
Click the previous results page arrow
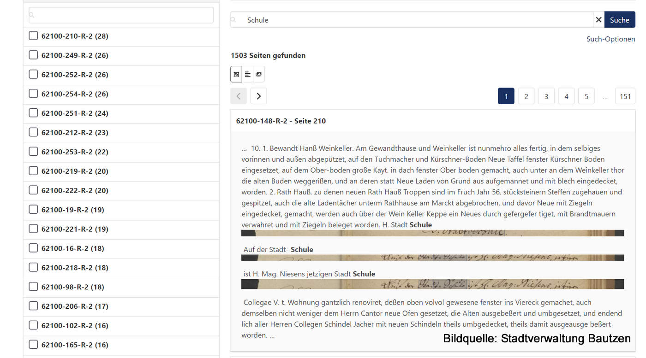239,96
